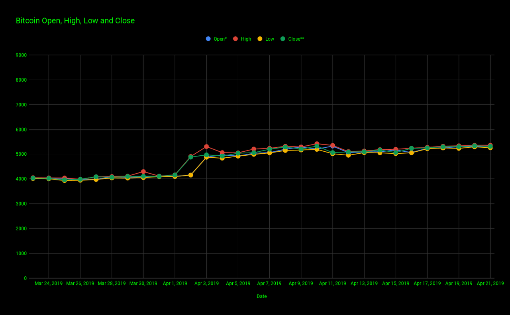The height and width of the screenshot is (315, 510).
Task: Select the 'High' legend label
Action: coord(246,39)
